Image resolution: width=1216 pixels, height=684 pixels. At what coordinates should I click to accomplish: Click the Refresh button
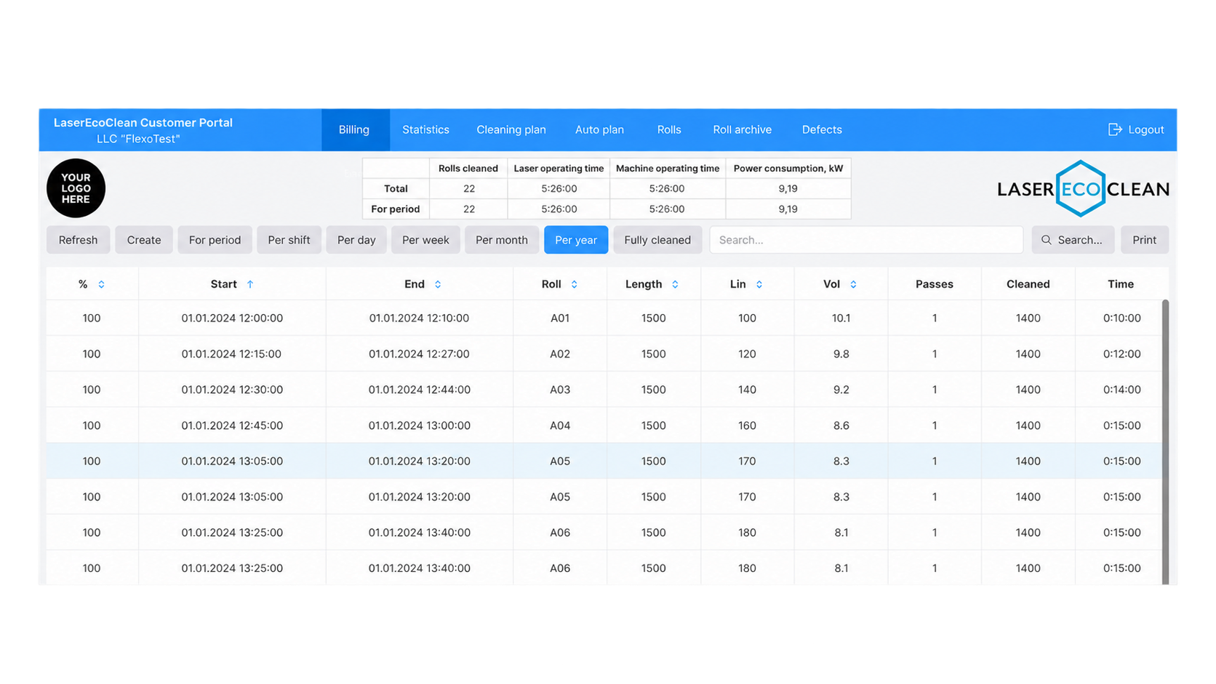click(78, 240)
